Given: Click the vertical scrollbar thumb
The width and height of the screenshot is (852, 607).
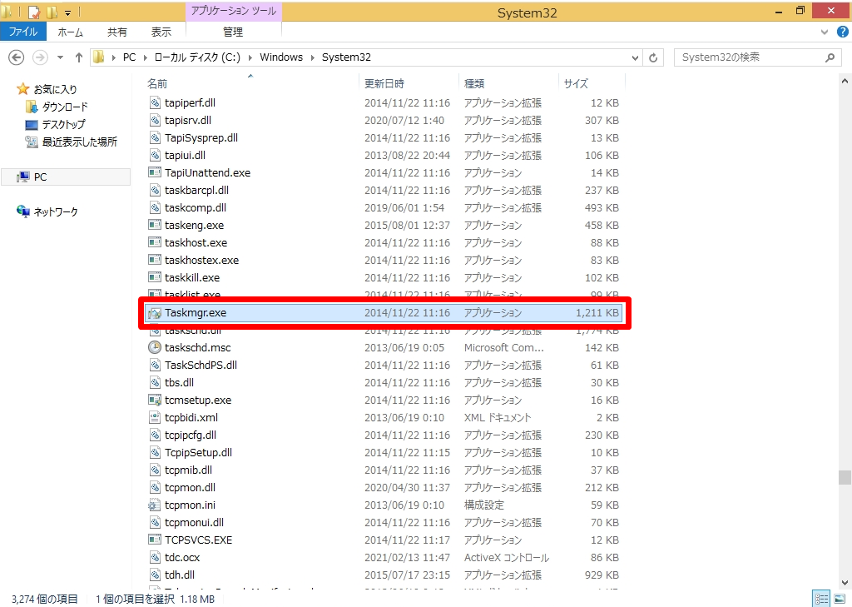Looking at the screenshot, I should tap(844, 477).
